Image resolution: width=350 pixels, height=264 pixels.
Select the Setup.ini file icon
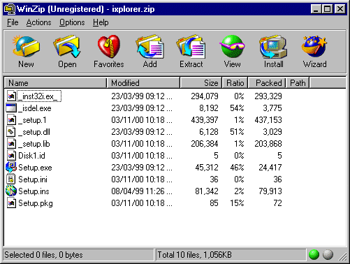point(11,179)
